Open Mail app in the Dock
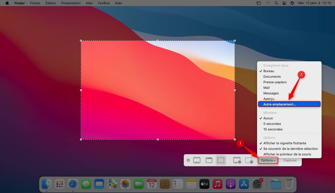This screenshot has width=335, height=193. (x=99, y=184)
